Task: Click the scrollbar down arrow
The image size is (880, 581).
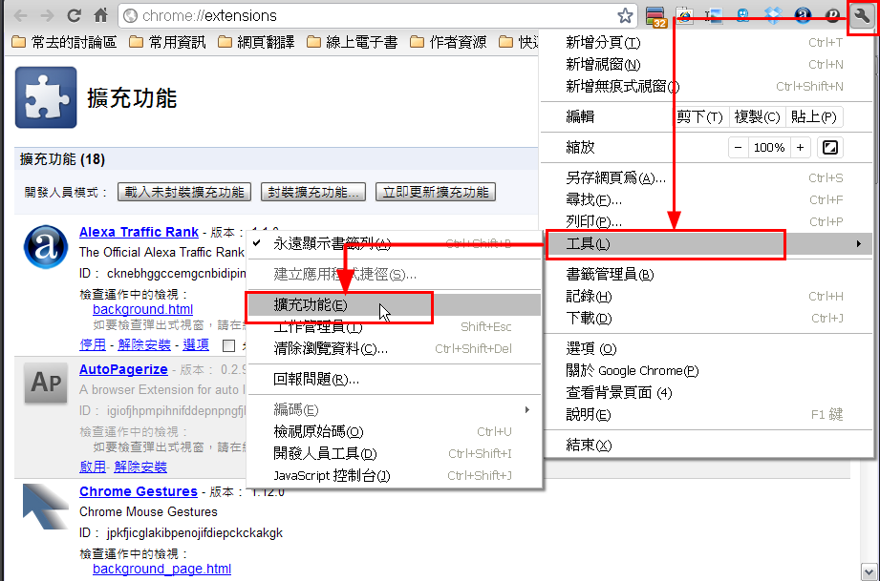Action: [869, 572]
